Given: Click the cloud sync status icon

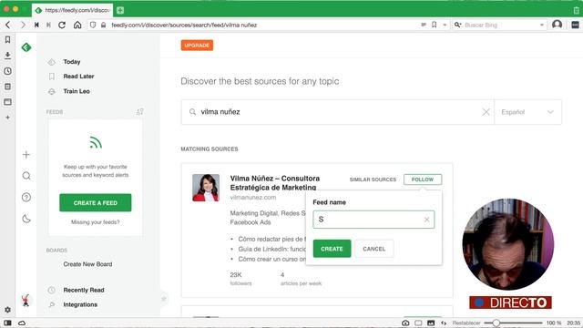Looking at the screenshot, I should pyautogui.click(x=22, y=323).
